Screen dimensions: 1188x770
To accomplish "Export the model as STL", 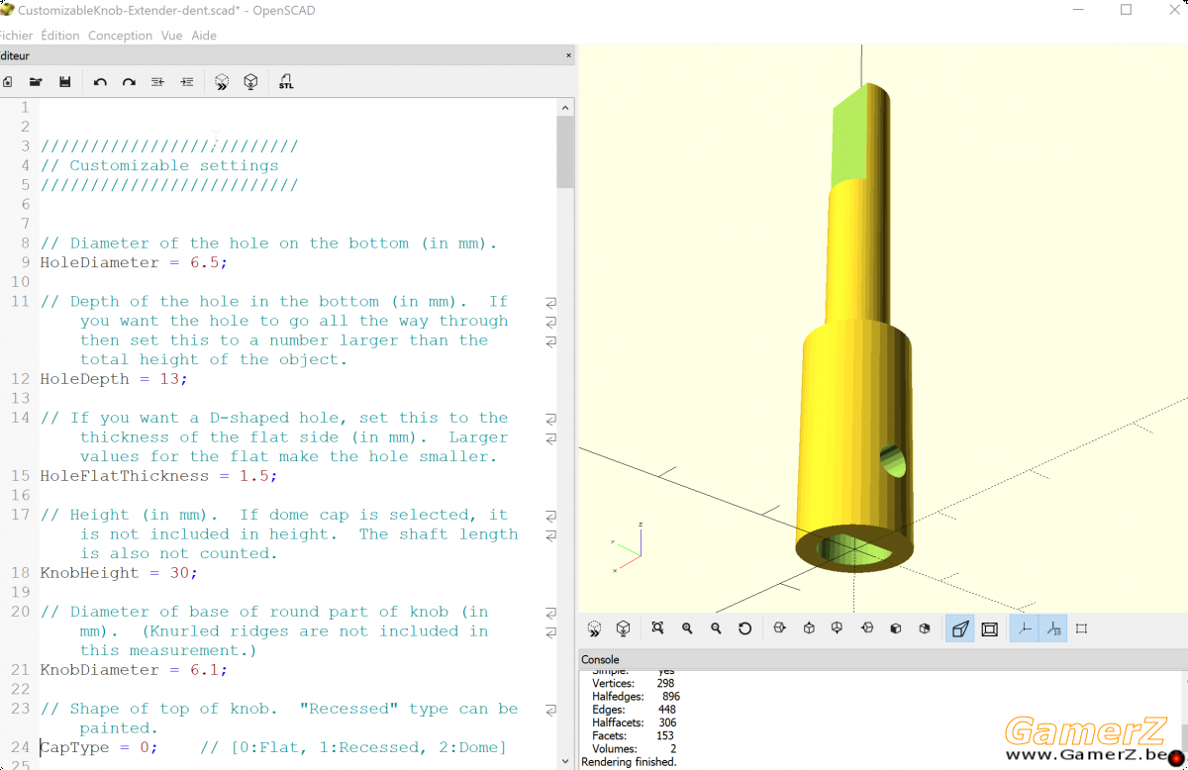I will [x=286, y=82].
